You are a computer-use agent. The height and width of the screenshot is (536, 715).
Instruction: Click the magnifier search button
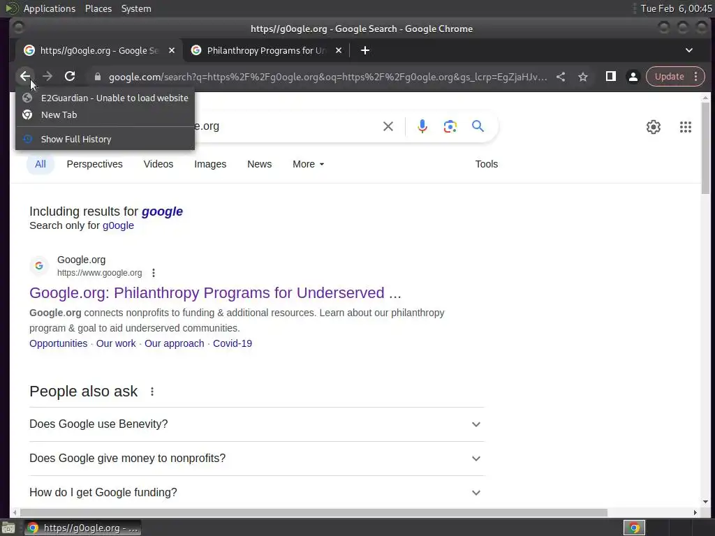tap(478, 126)
